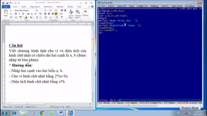Screen dimensions: 207x116
Task: Open the Change Case dropdown
Action: point(31,17)
